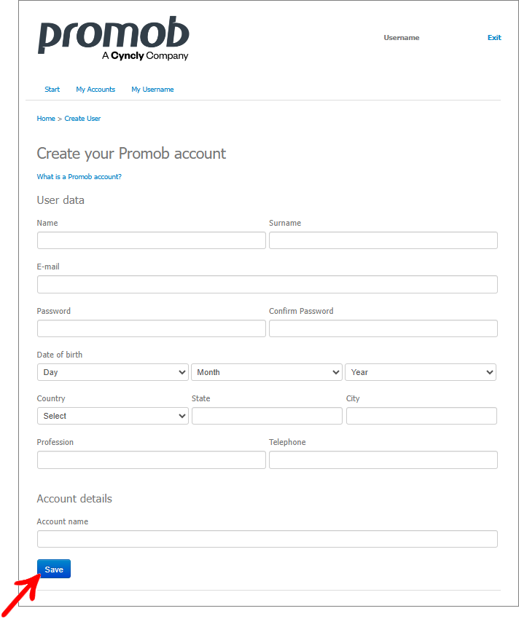Click the Password input field
Image resolution: width=519 pixels, height=619 pixels.
(x=152, y=328)
